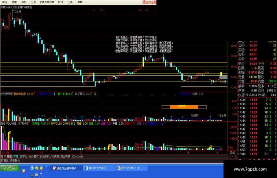
Task: Click the 14:34 trade tick row
Action: [257, 100]
